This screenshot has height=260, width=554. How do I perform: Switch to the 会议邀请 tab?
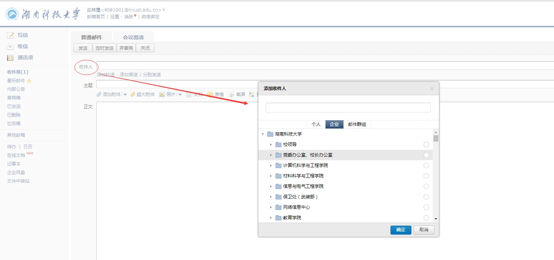point(133,37)
